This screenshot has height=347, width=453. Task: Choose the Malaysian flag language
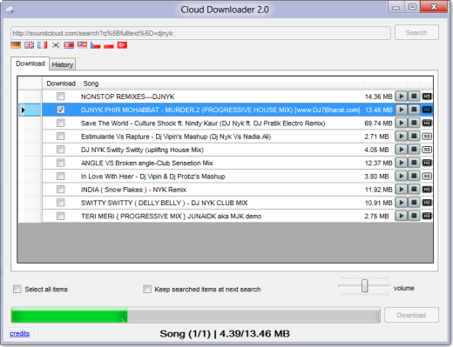coord(82,45)
